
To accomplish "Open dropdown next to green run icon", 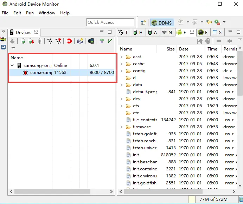I will click(x=224, y=22).
